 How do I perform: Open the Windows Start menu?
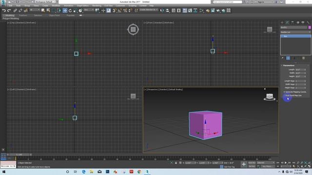tap(3, 172)
